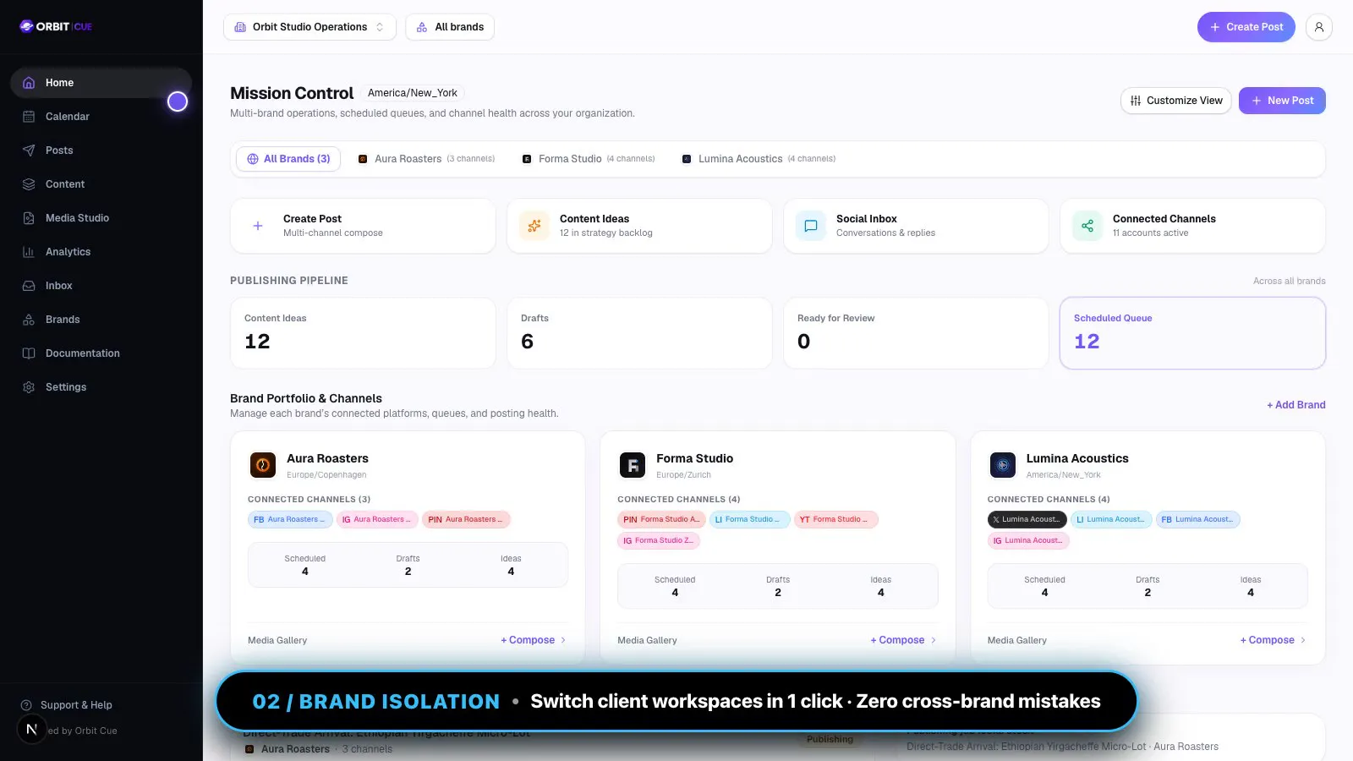Open Customize View
This screenshot has height=761, width=1353.
(x=1176, y=101)
